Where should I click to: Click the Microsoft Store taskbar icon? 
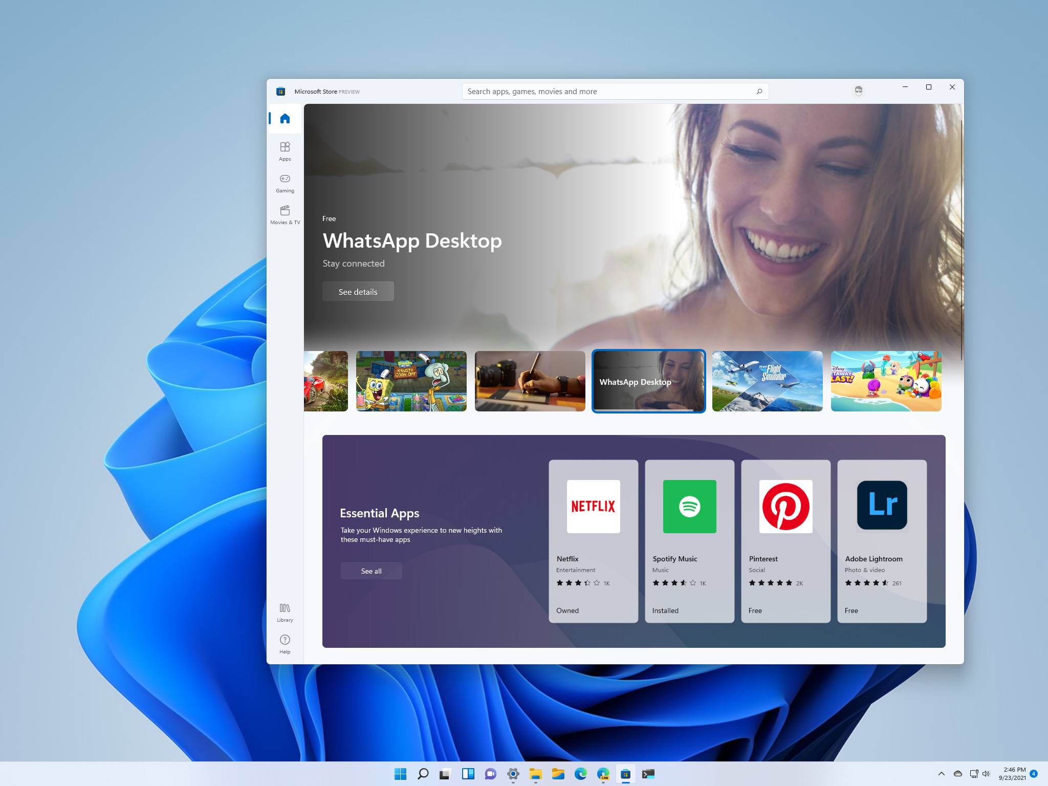(625, 774)
